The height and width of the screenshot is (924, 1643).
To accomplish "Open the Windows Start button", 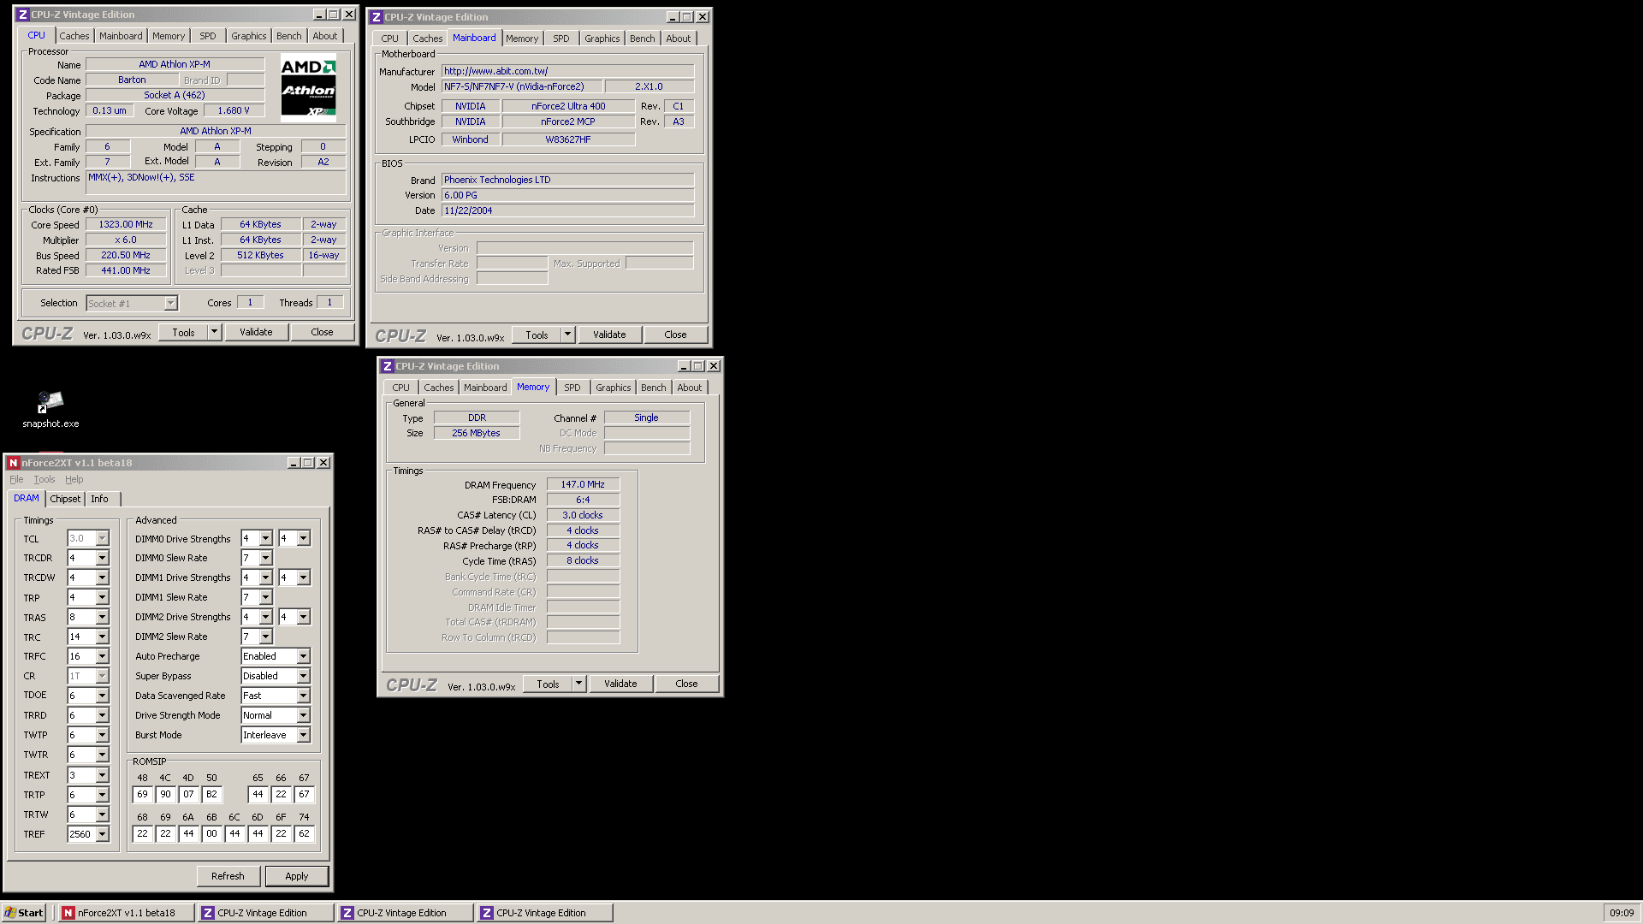I will [x=24, y=913].
